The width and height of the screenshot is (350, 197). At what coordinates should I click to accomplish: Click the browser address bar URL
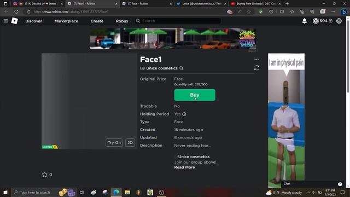72,11
